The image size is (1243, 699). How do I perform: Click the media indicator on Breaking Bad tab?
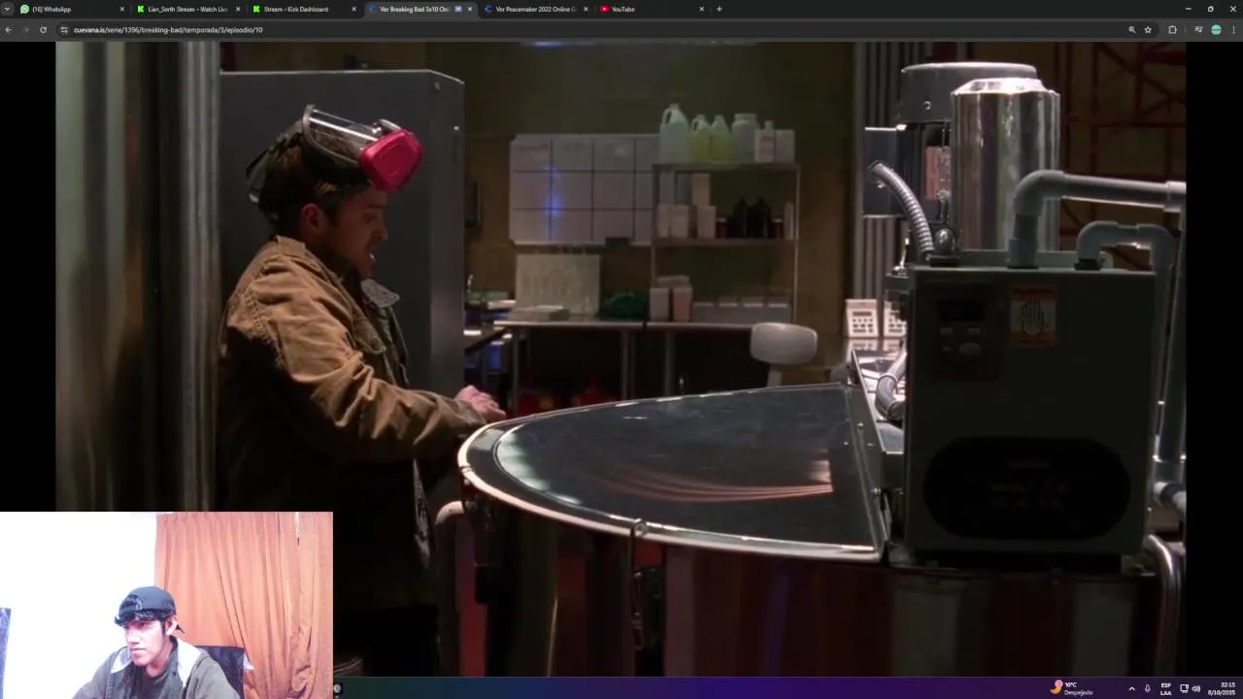click(x=458, y=9)
